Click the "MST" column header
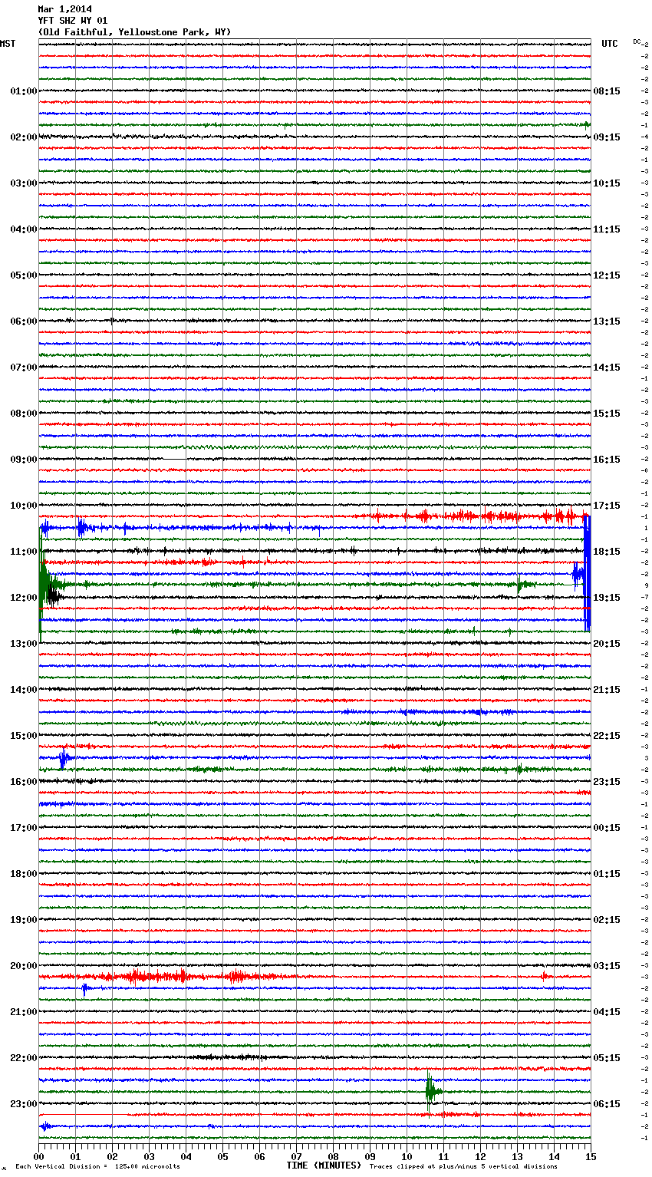Screen dimensions: 652x1177 tap(8, 44)
